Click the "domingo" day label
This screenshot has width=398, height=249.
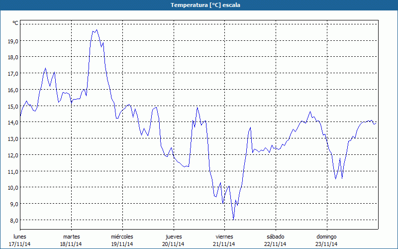(x=326, y=237)
